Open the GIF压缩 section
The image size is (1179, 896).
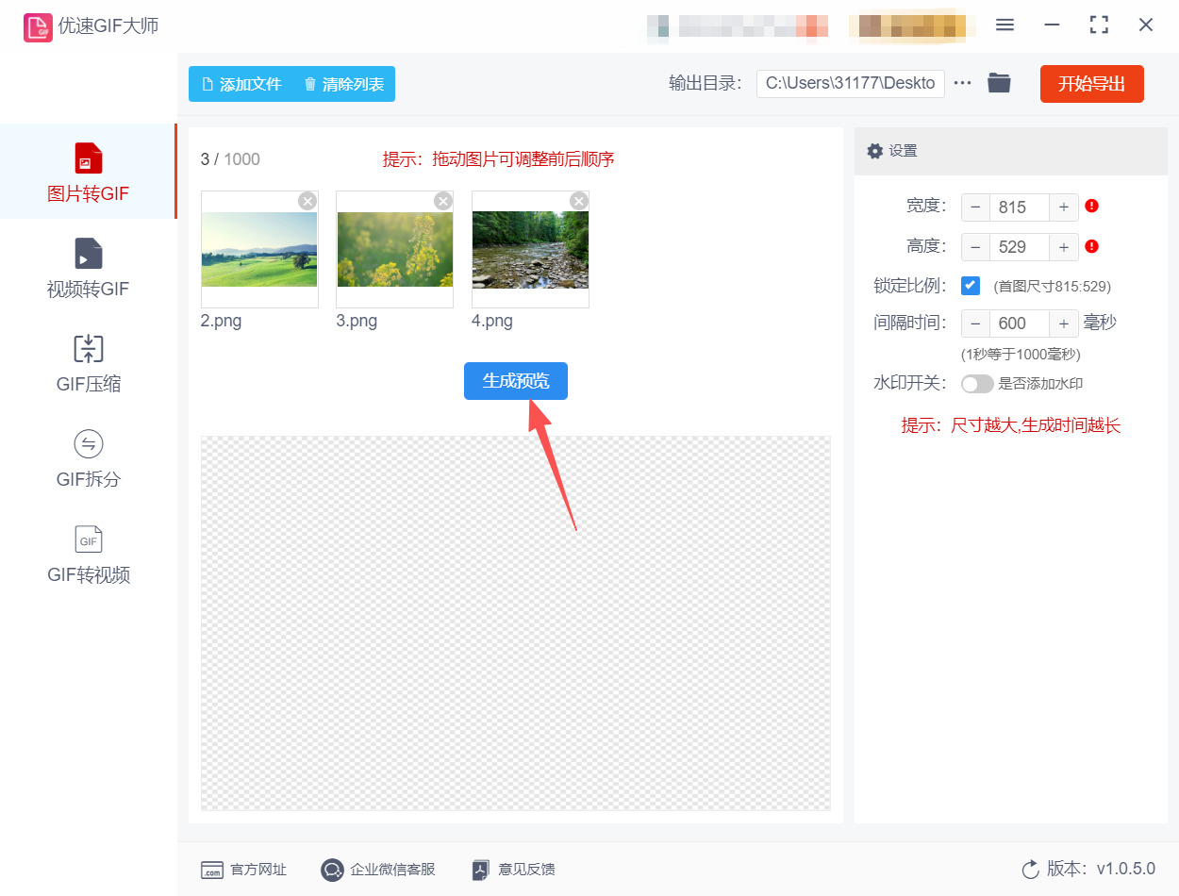[x=88, y=363]
